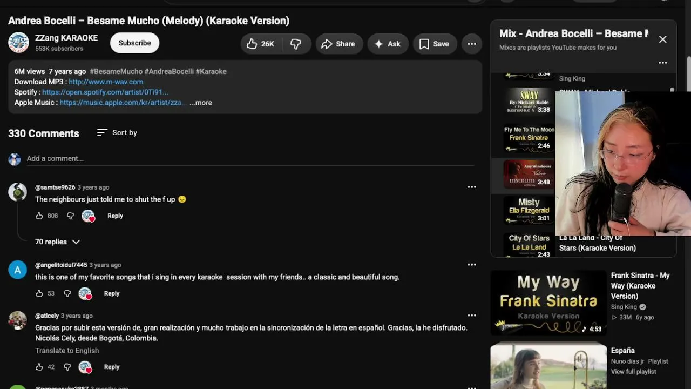This screenshot has height=389, width=691.
Task: Play City Of Stars La La Land thumbnail
Action: coord(529,245)
